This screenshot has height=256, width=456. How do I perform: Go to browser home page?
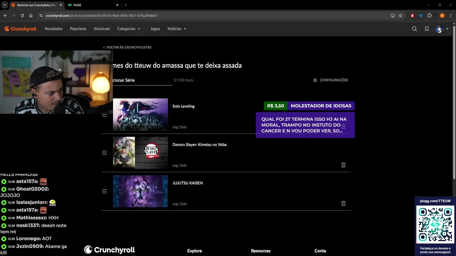tap(31, 16)
